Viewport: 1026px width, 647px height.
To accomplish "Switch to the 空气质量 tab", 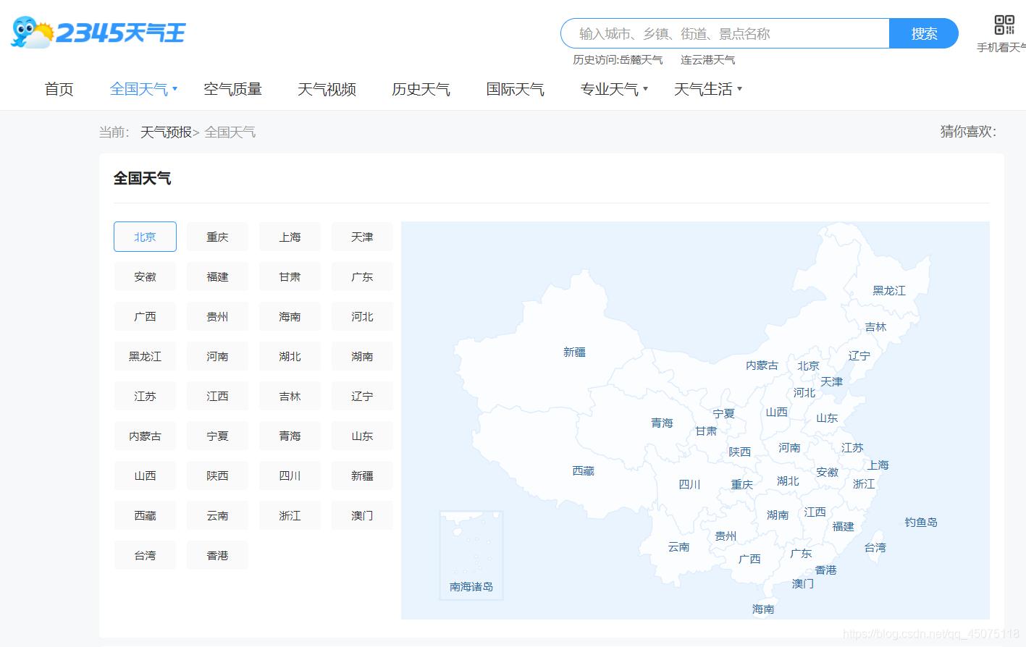I will coord(232,88).
